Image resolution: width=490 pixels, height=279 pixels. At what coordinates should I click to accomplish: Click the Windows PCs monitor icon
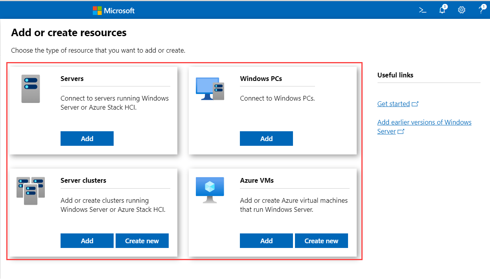[x=210, y=88]
